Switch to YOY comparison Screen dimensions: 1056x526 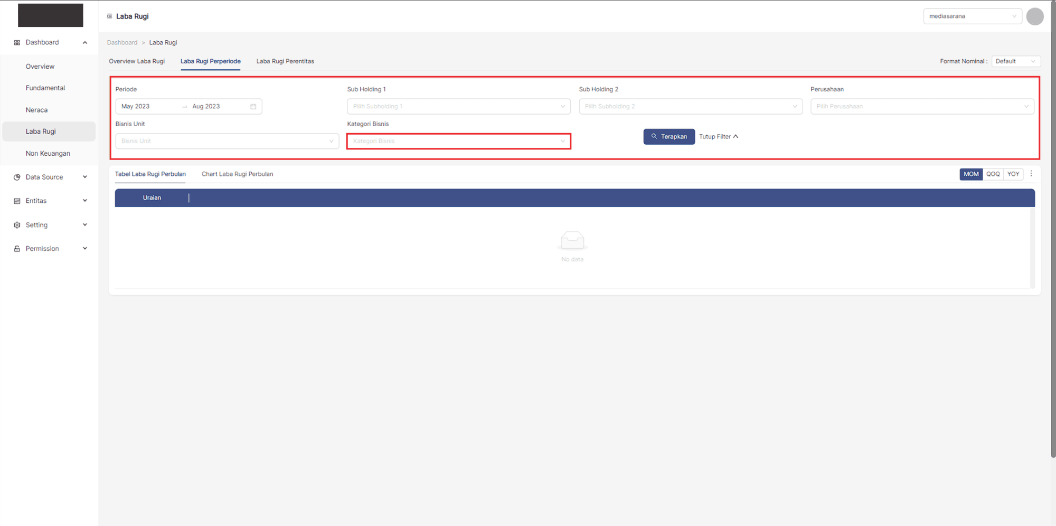(x=1013, y=174)
